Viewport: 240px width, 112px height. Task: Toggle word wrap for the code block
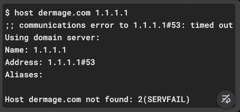(x=226, y=99)
